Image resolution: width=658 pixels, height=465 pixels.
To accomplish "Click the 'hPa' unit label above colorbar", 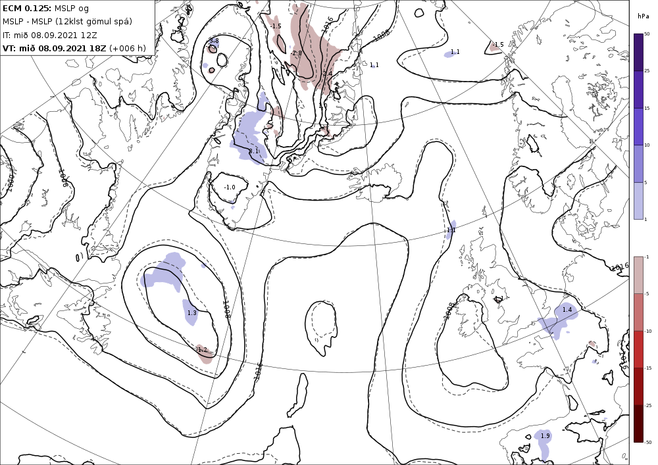I will point(642,16).
